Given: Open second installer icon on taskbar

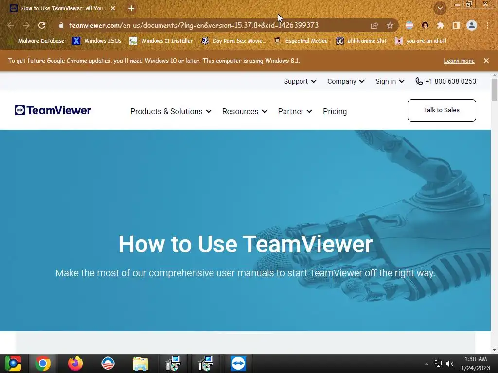Looking at the screenshot, I should point(206,363).
